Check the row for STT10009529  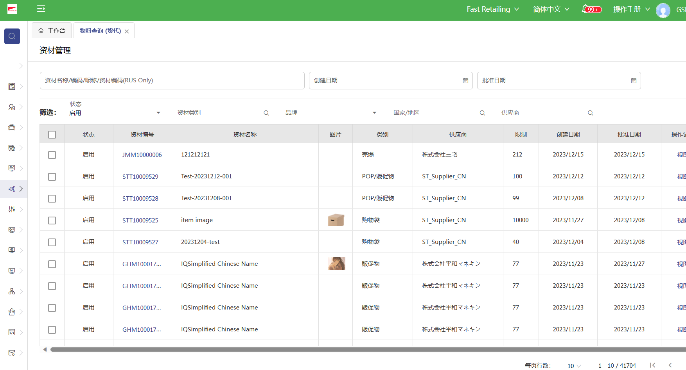(52, 177)
